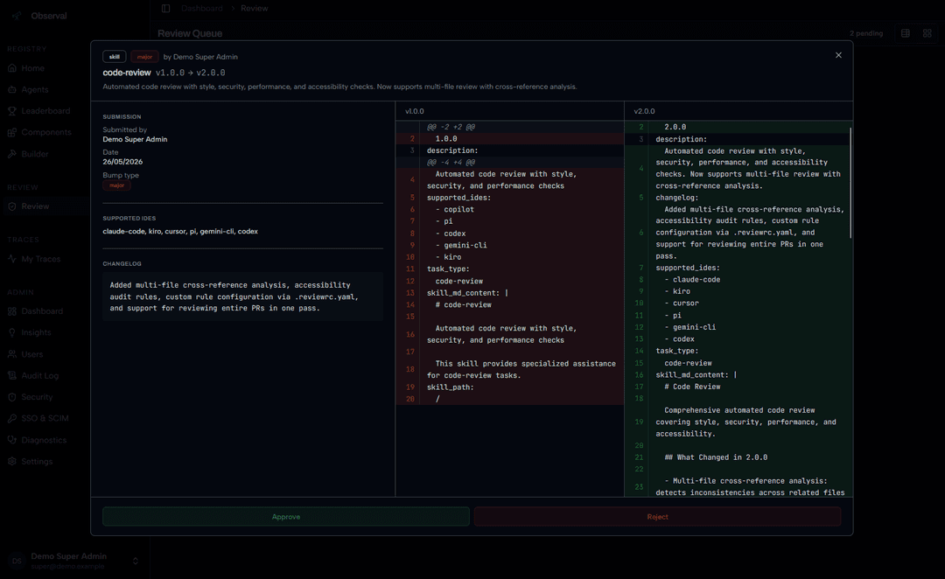Click the Builder hammer icon

pos(12,154)
